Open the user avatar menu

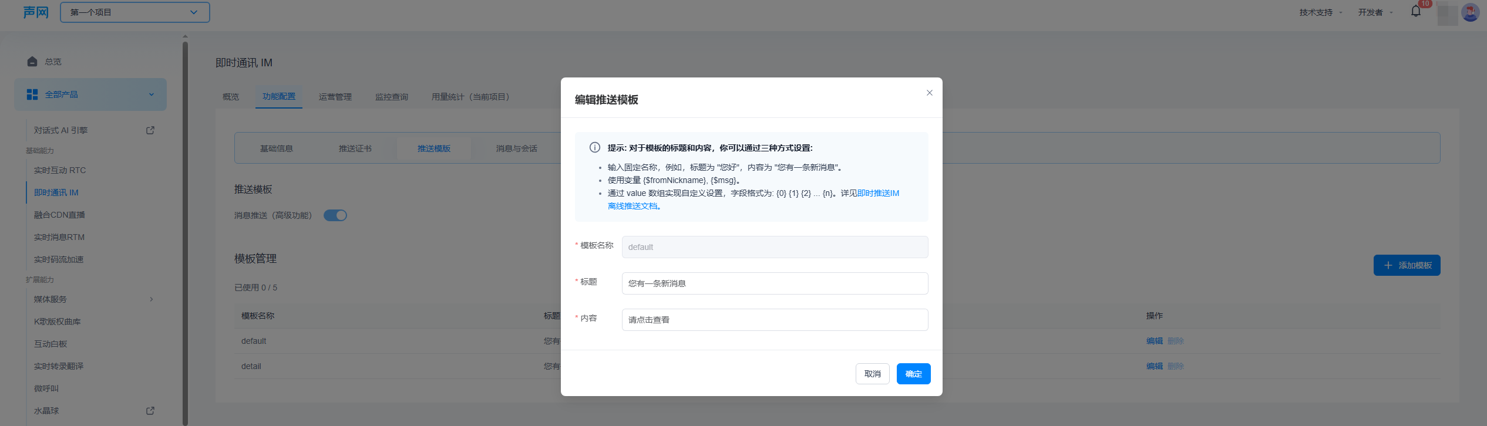[1470, 12]
